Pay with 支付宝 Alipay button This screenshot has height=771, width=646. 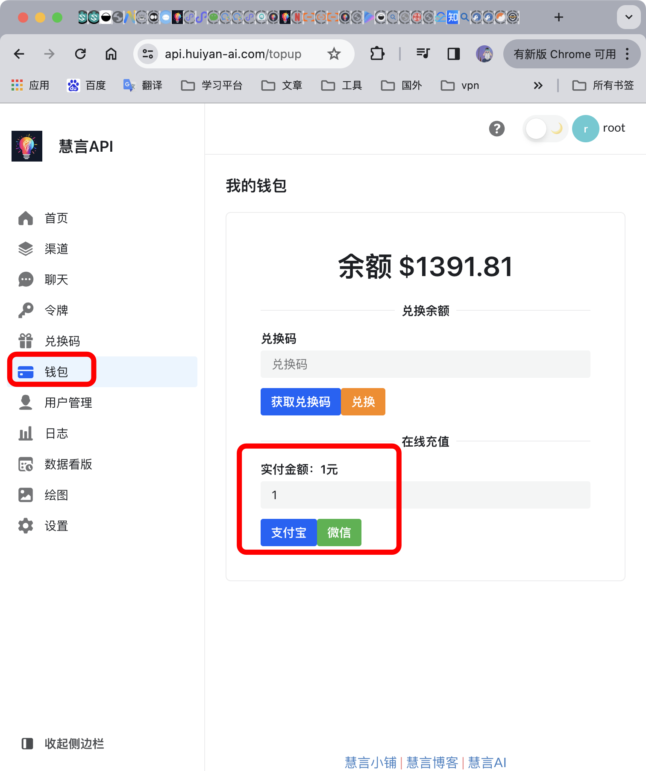click(288, 533)
